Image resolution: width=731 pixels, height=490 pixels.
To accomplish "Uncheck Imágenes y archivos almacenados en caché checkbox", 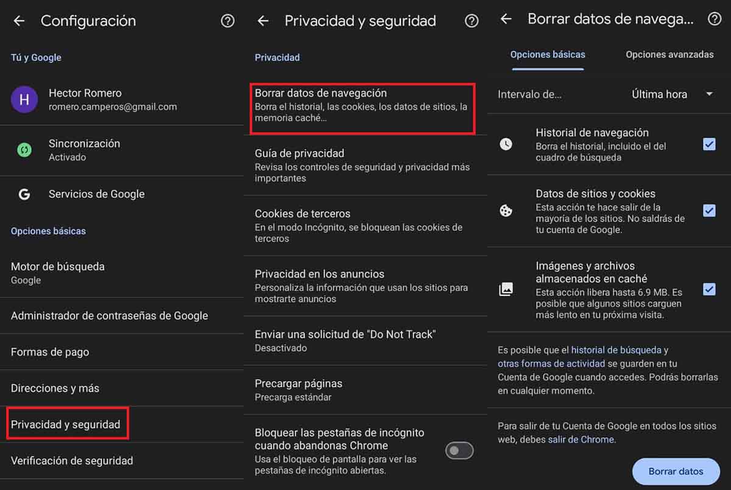I will coord(709,289).
